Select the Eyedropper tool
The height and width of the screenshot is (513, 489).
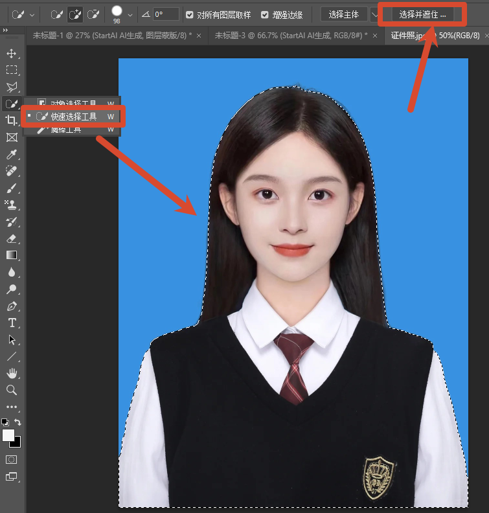point(12,154)
